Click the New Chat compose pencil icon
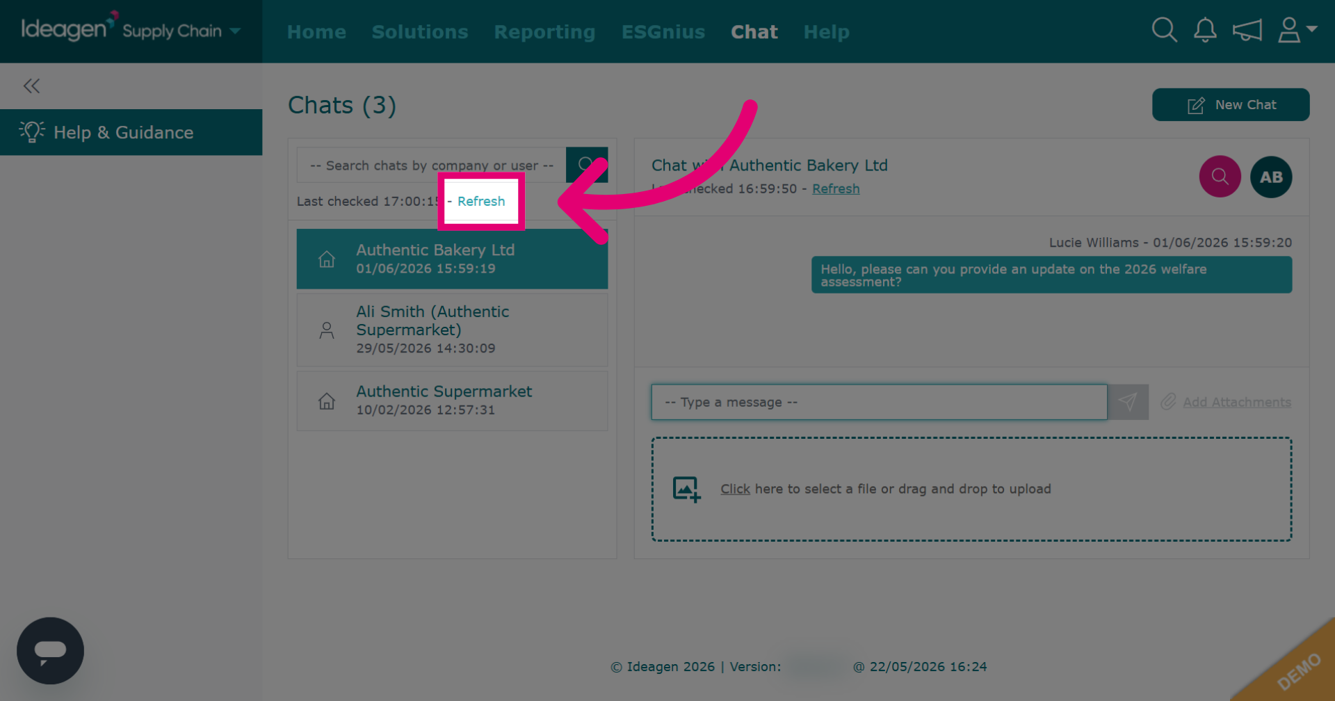Image resolution: width=1335 pixels, height=701 pixels. (x=1196, y=105)
